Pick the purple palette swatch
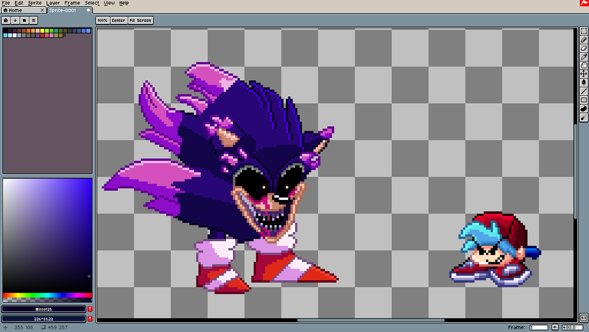 [37, 35]
